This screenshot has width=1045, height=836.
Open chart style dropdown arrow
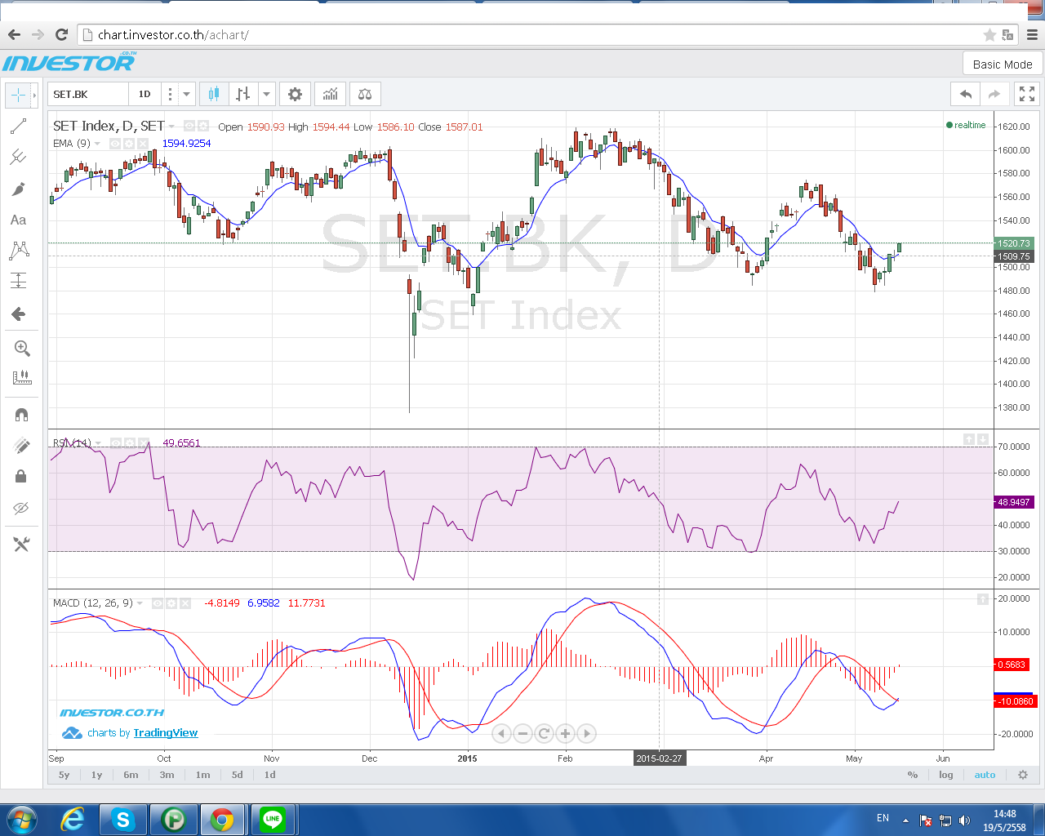(266, 95)
